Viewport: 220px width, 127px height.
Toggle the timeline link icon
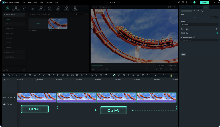pyautogui.click(x=8, y=79)
